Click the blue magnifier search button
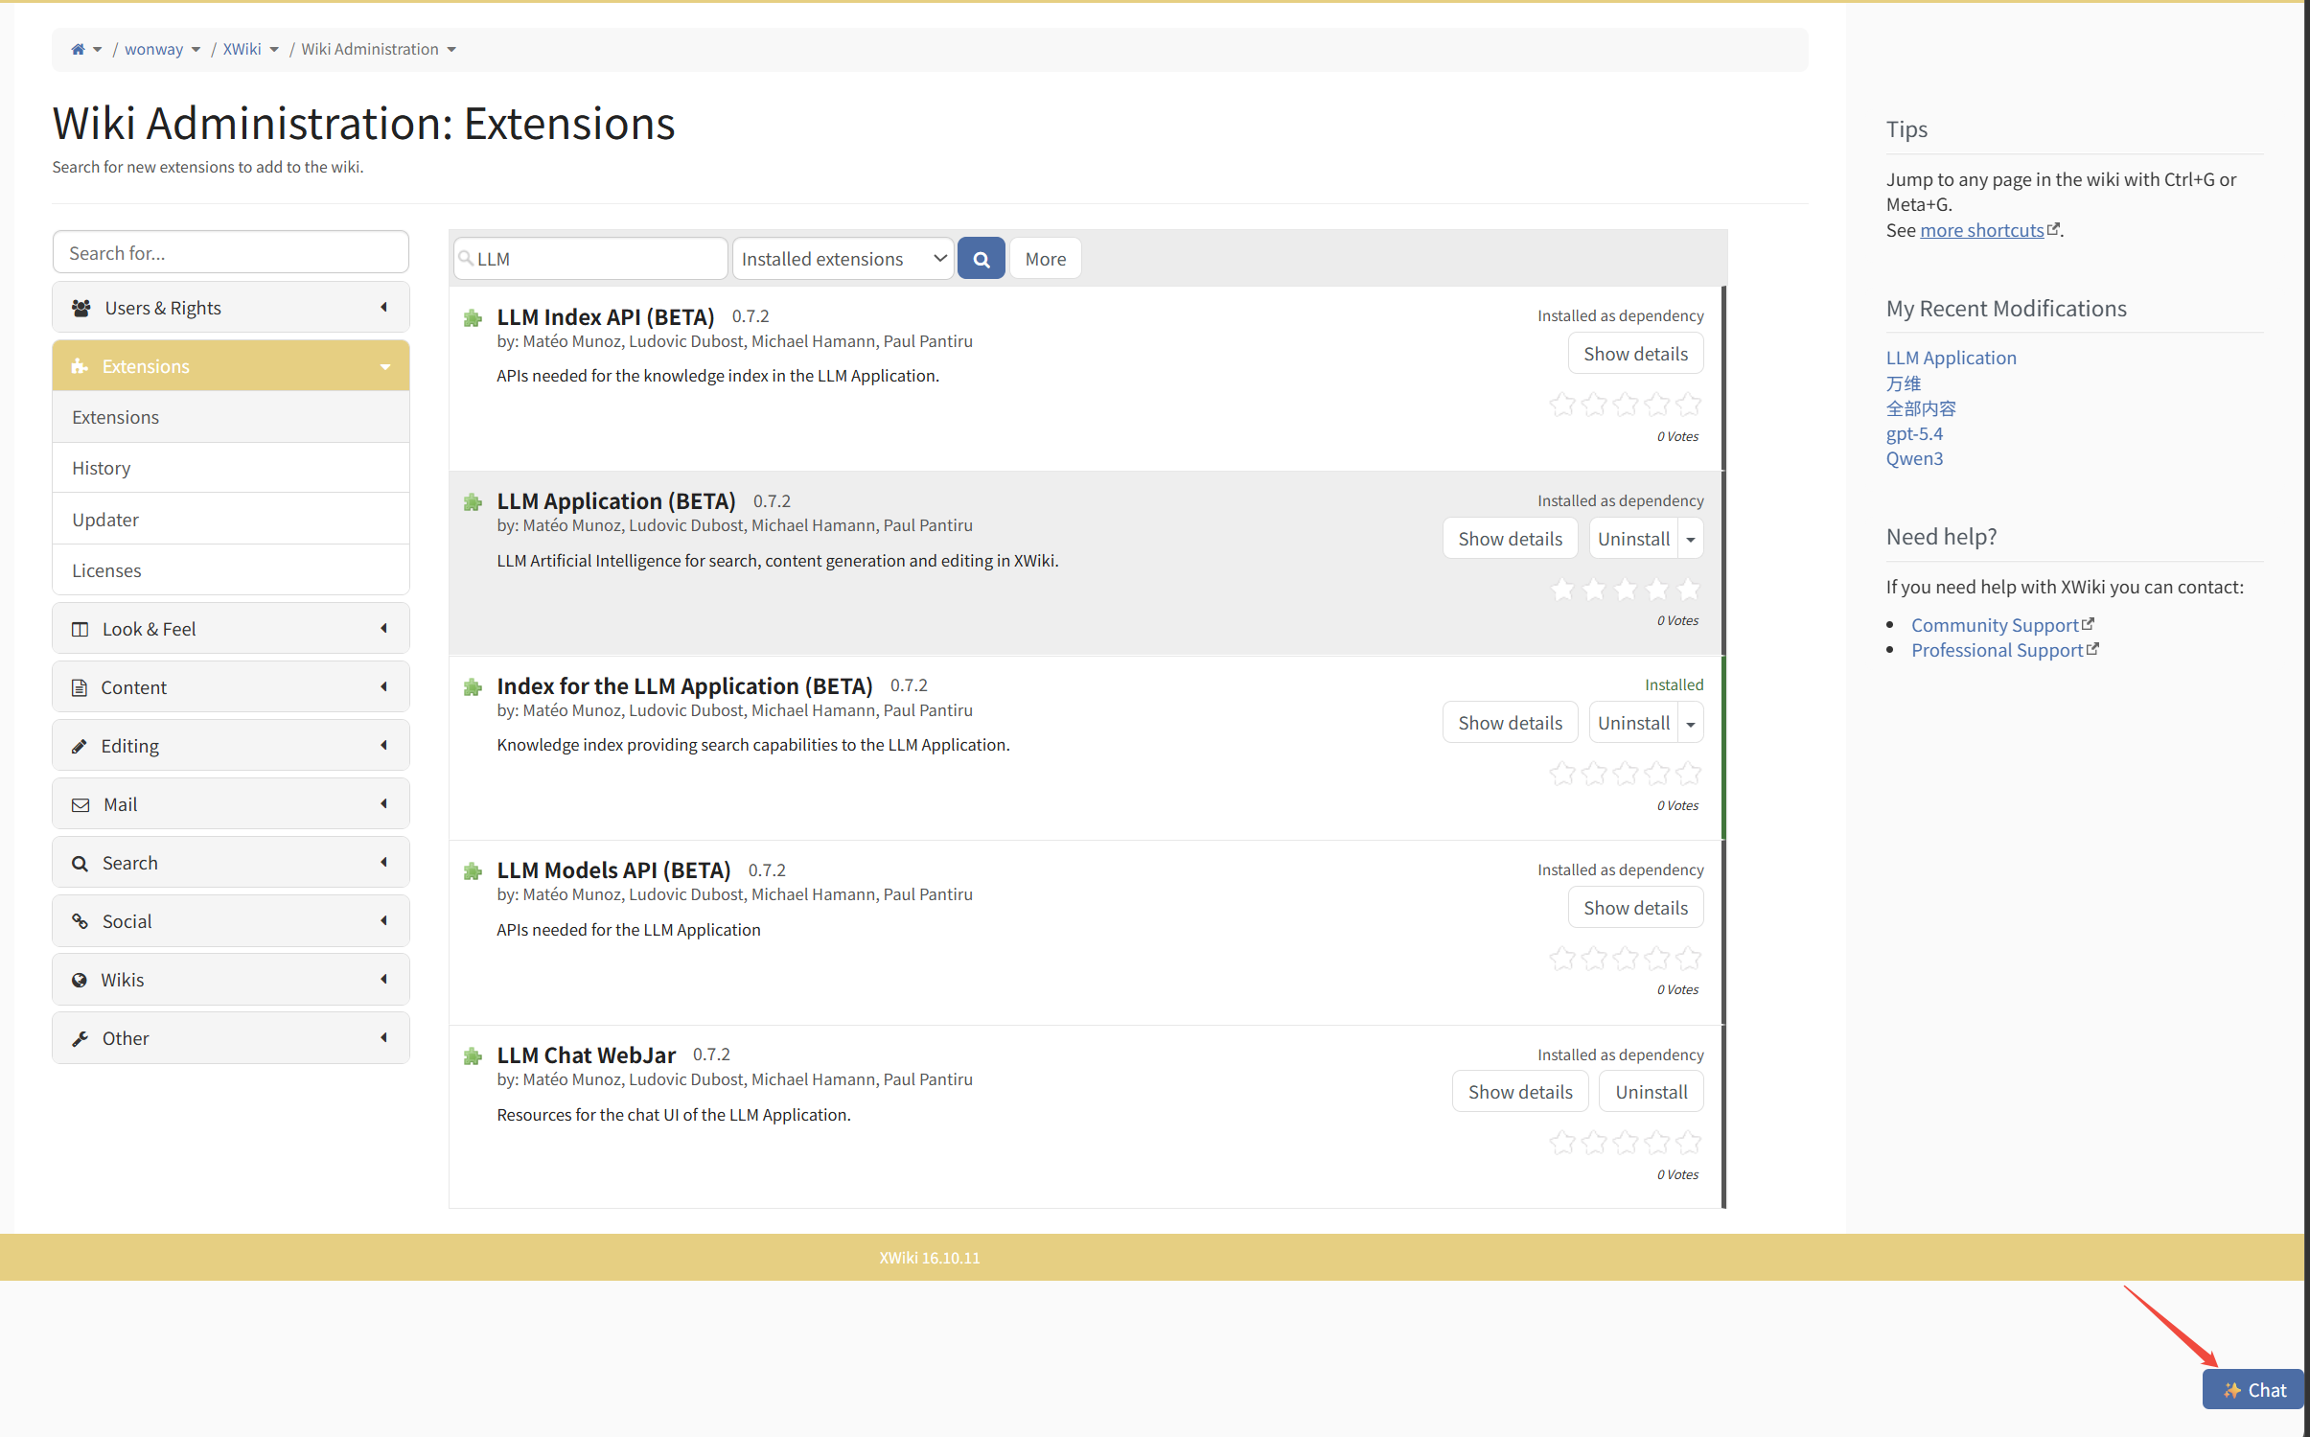The image size is (2310, 1437). pos(981,259)
